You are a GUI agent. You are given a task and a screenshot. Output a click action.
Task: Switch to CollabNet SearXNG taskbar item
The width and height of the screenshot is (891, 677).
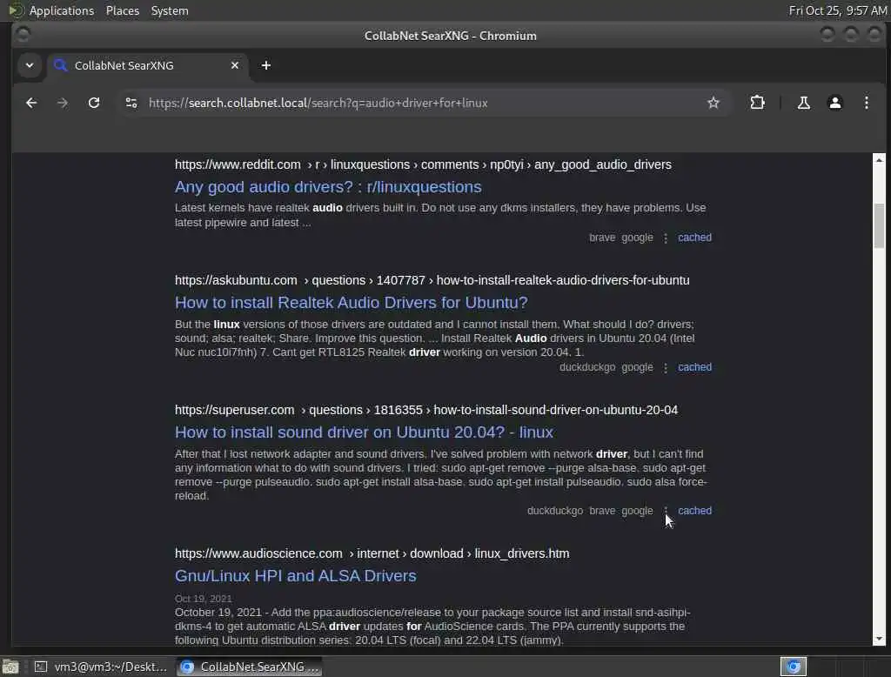pyautogui.click(x=250, y=667)
